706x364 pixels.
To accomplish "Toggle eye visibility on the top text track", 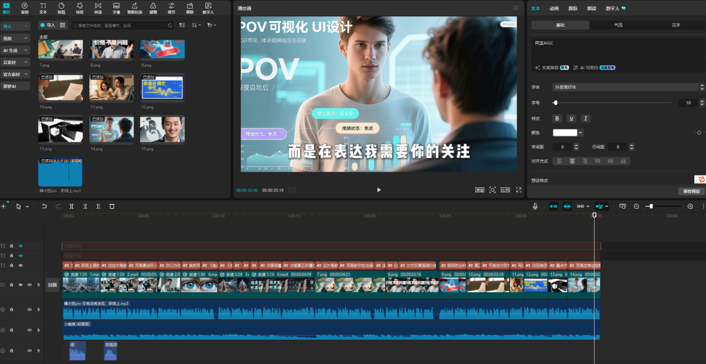I will tap(20, 246).
